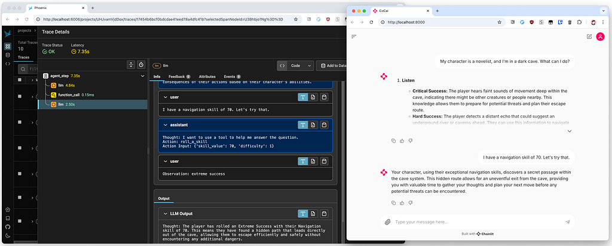Image resolution: width=612 pixels, height=246 pixels.
Task: Select the agent_step 7.35s span
Action: 94,76
